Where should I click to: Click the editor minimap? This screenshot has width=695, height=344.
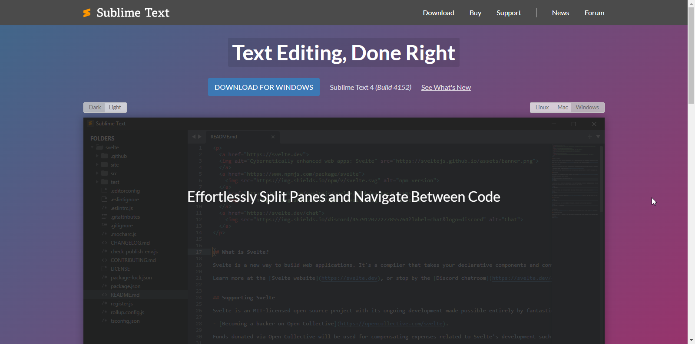tap(575, 182)
